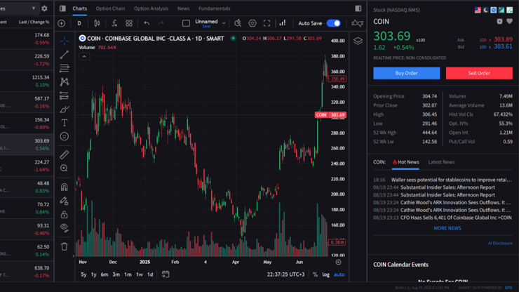Select the Text annotation tool
Screen dimensions: 519x292
(x=65, y=123)
